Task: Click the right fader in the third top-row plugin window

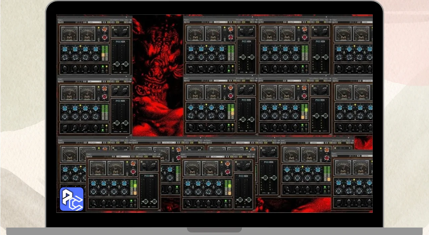Action: pyautogui.click(x=325, y=57)
